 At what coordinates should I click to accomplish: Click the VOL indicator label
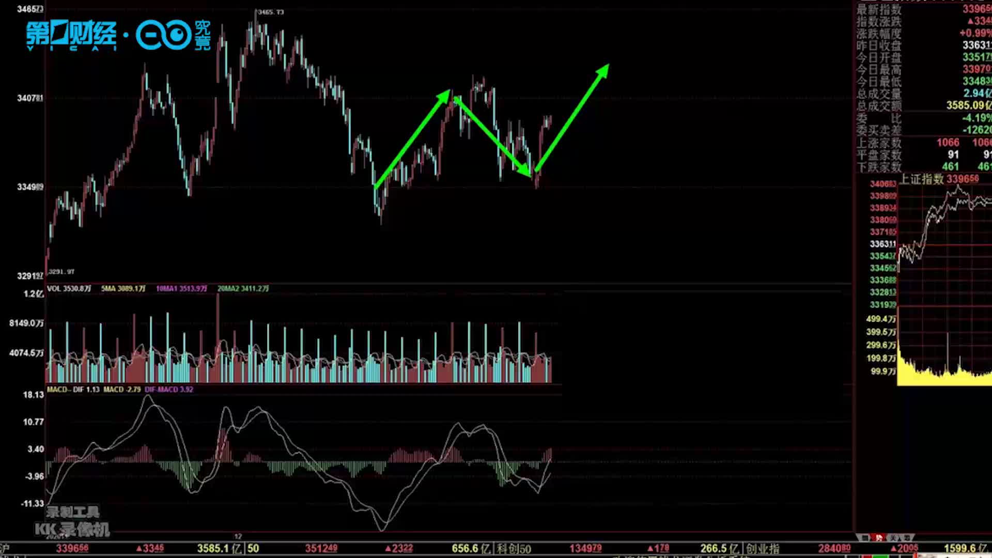coord(69,288)
